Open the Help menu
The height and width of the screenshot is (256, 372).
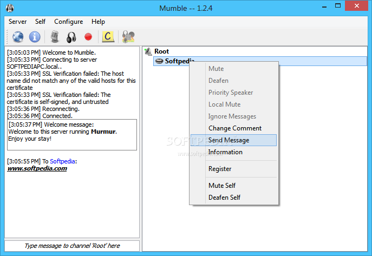[98, 22]
